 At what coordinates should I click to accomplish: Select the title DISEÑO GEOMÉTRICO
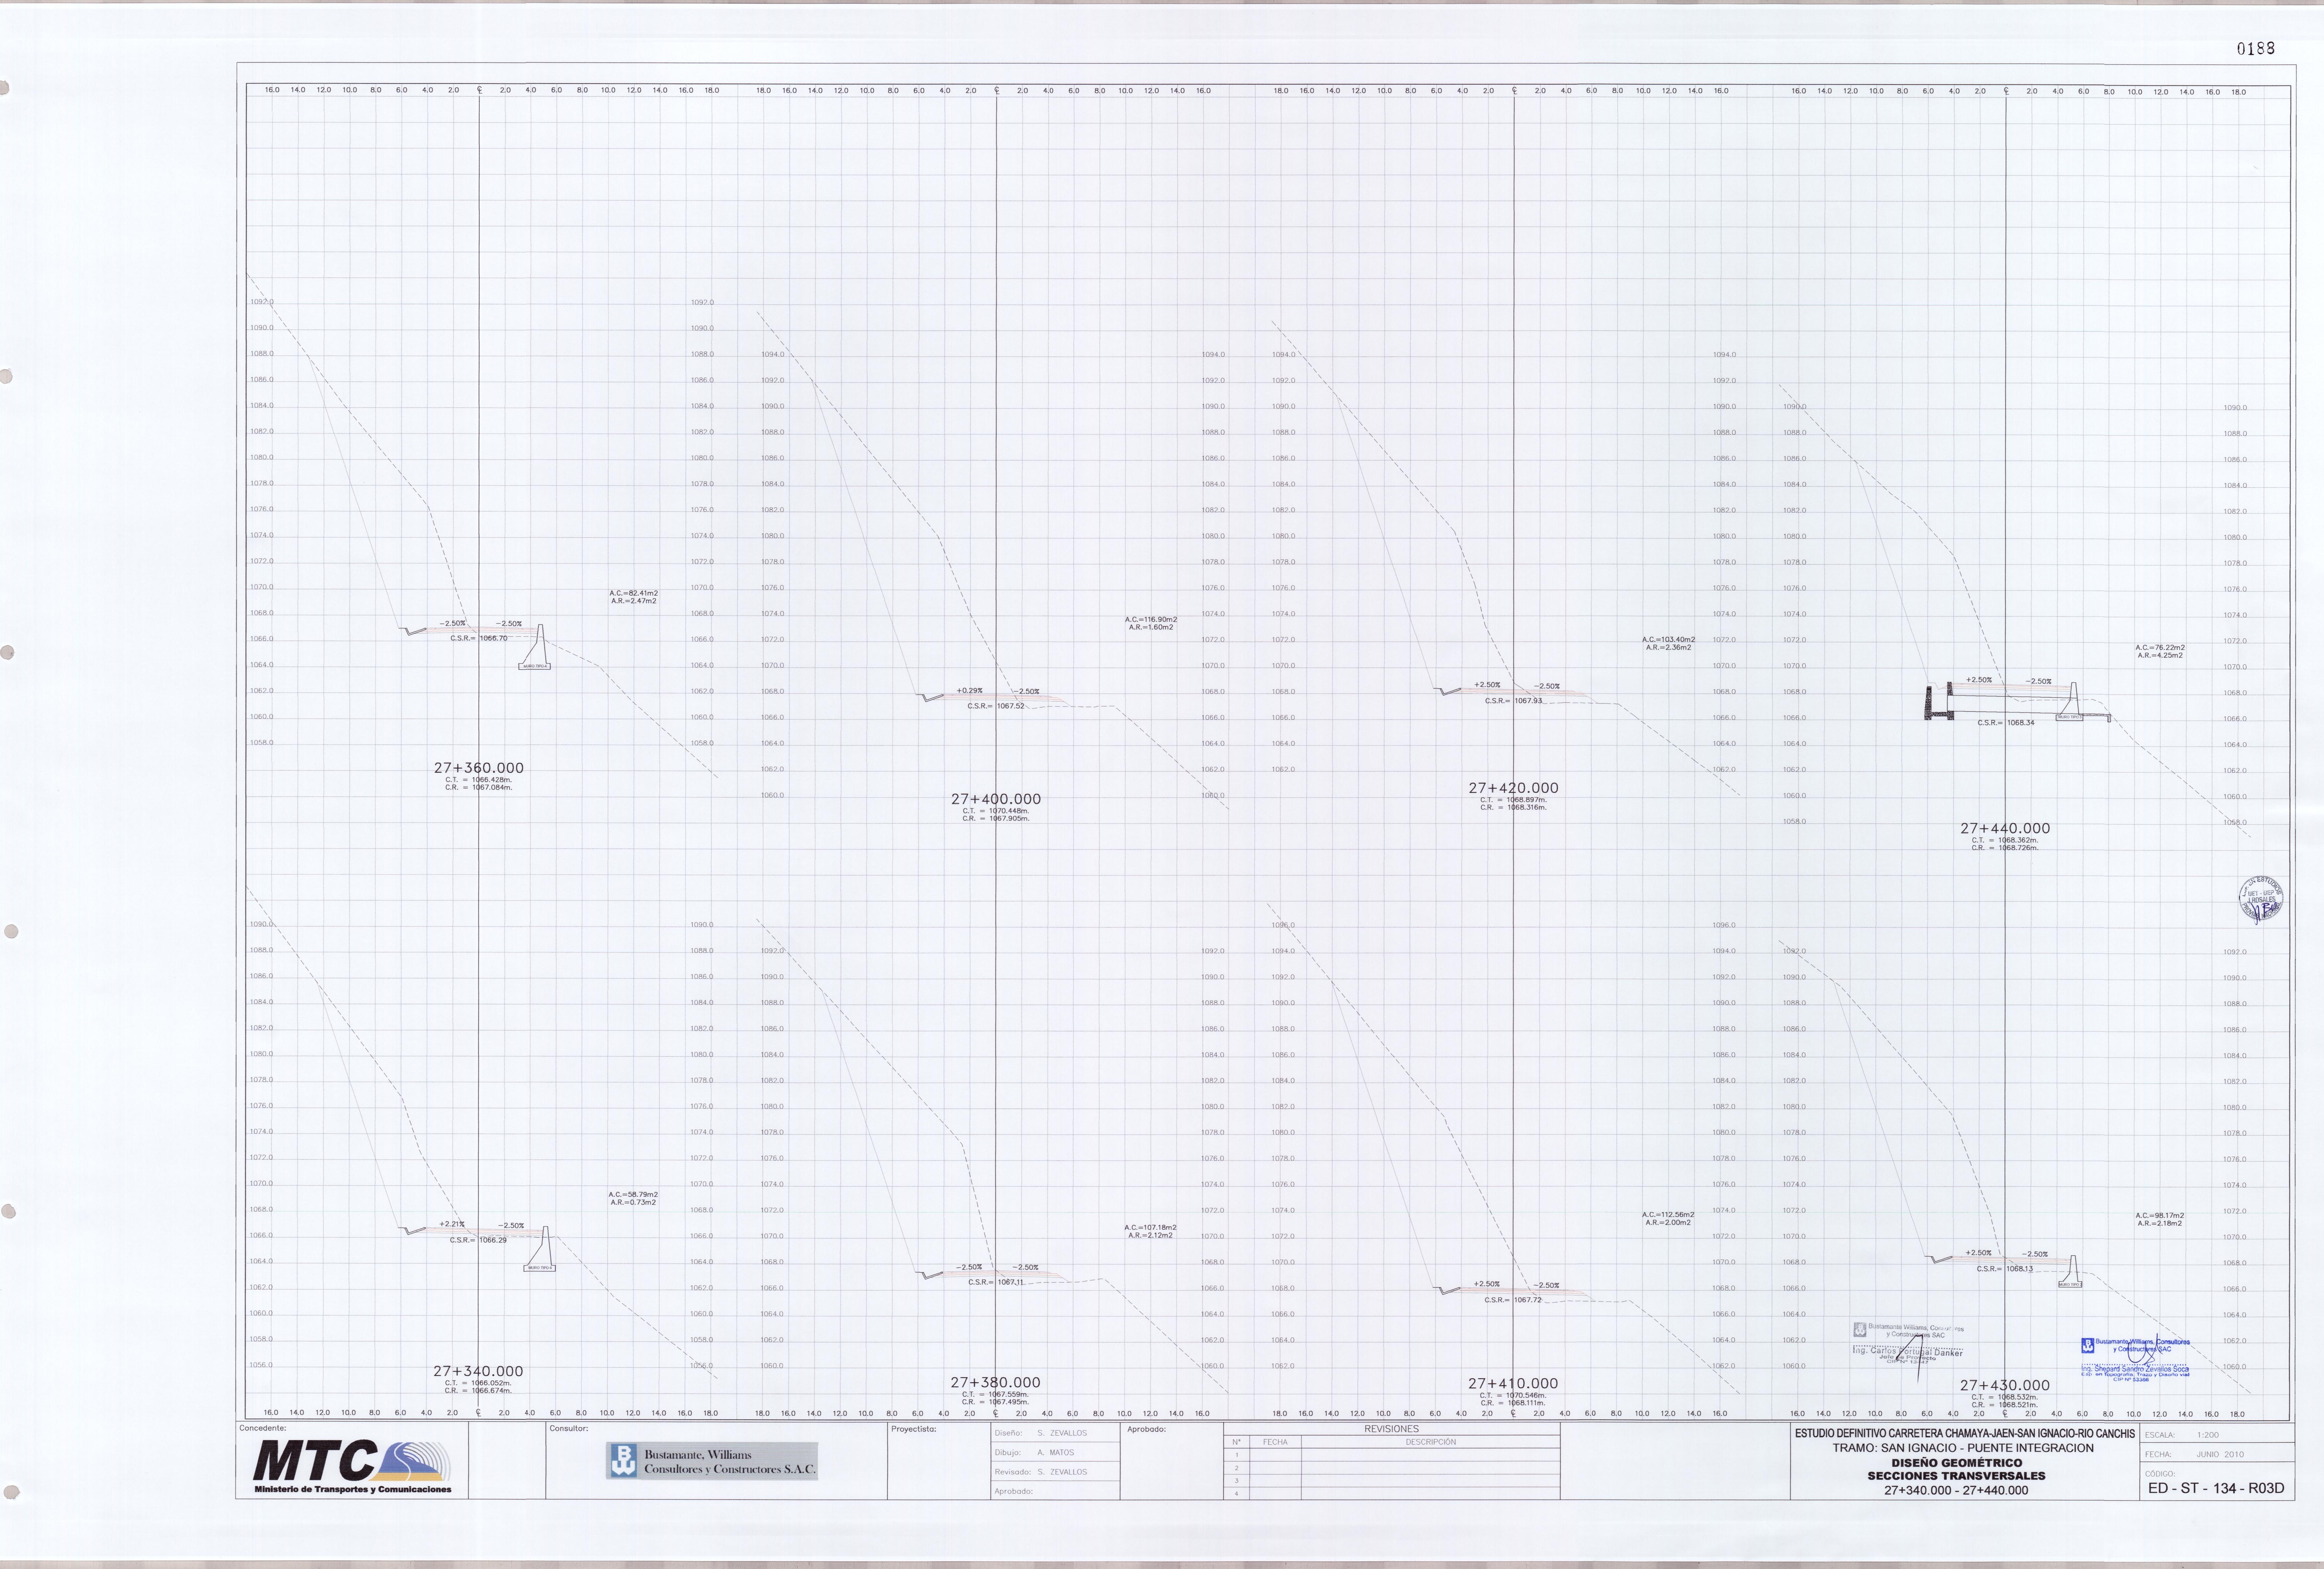[x=1956, y=1463]
